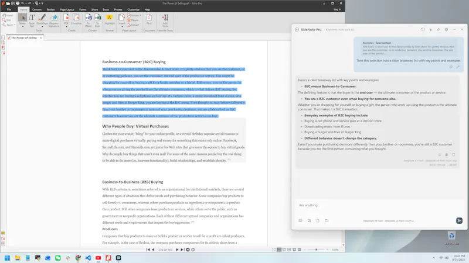This screenshot has height=263, width=469.
Task: Convert the document To Excel
Action: (x=97, y=20)
